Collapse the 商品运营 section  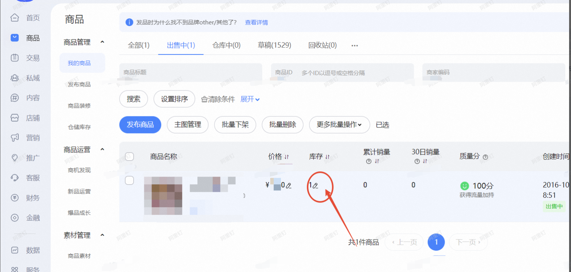102,150
